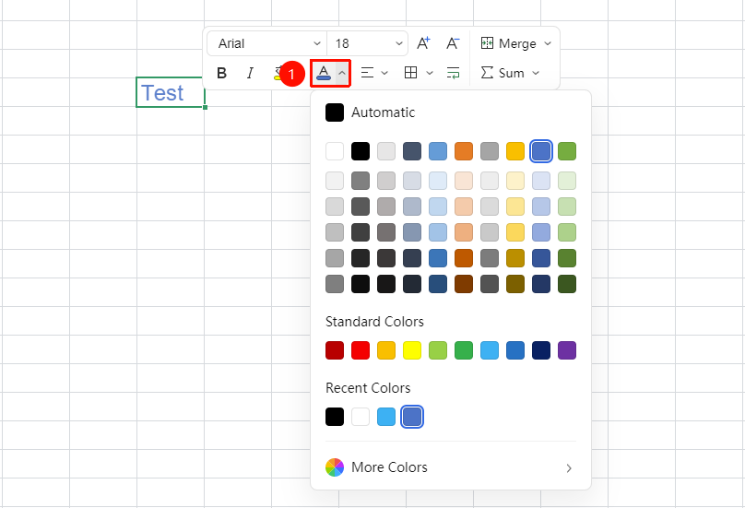Expand the borders dropdown arrow
745x508 pixels.
(430, 73)
